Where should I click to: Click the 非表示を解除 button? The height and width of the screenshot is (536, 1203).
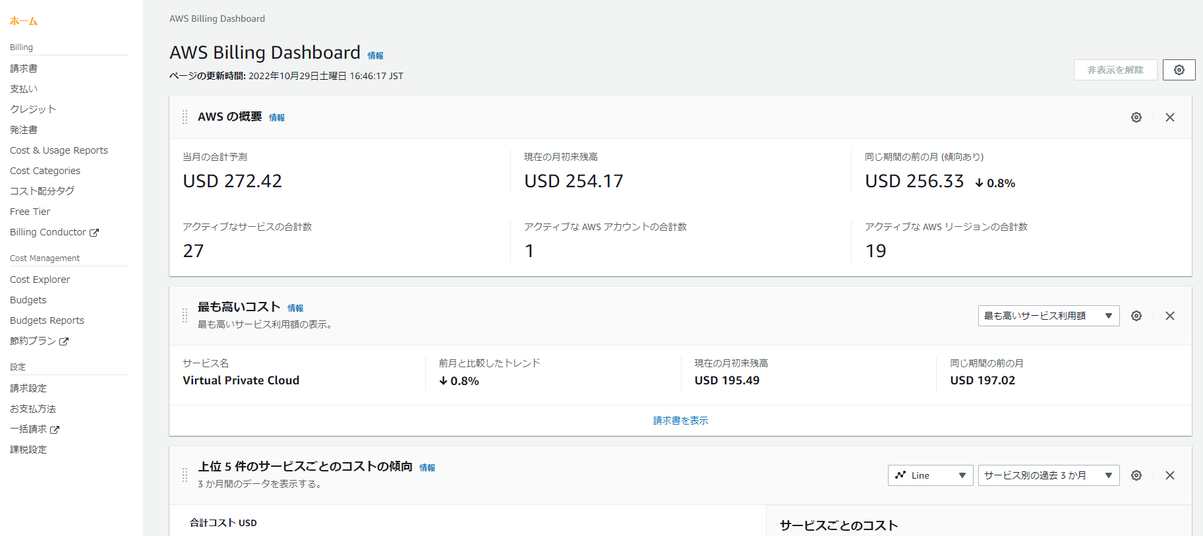click(1115, 70)
